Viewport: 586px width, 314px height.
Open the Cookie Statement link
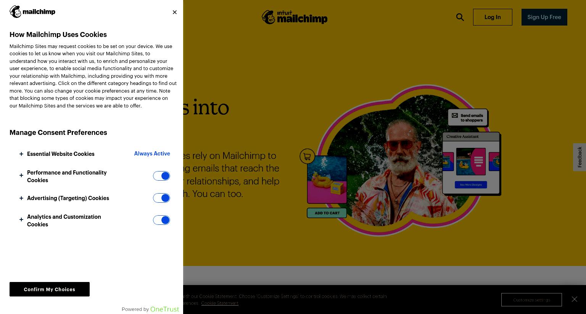[220, 303]
